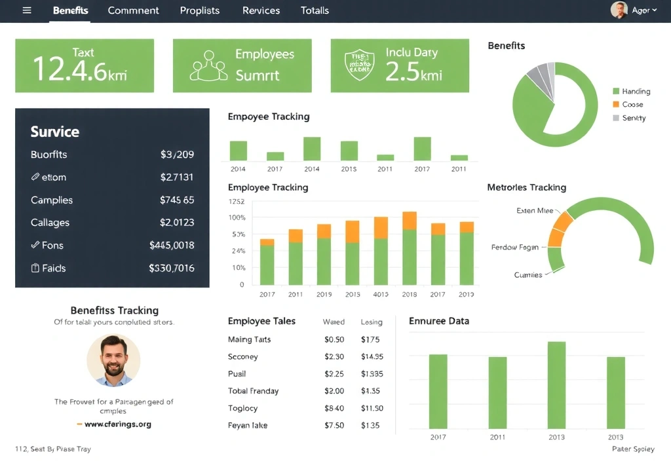
Task: Click the Pater Spoley footer link
Action: tap(633, 449)
